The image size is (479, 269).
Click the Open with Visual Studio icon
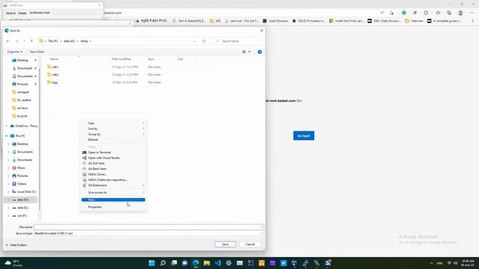pos(85,158)
